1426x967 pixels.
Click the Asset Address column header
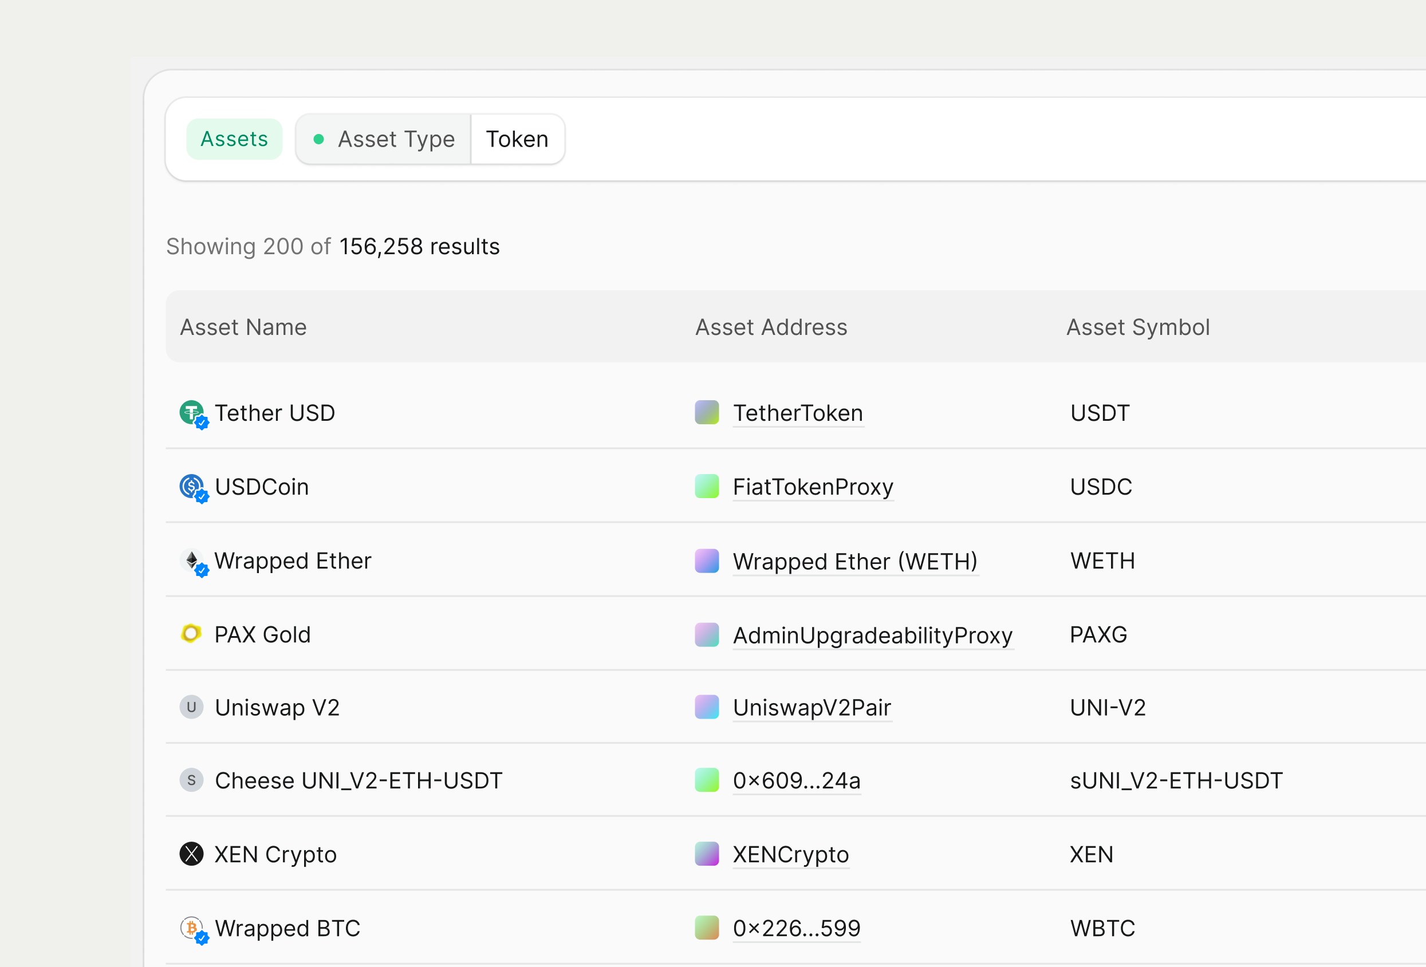[771, 327]
